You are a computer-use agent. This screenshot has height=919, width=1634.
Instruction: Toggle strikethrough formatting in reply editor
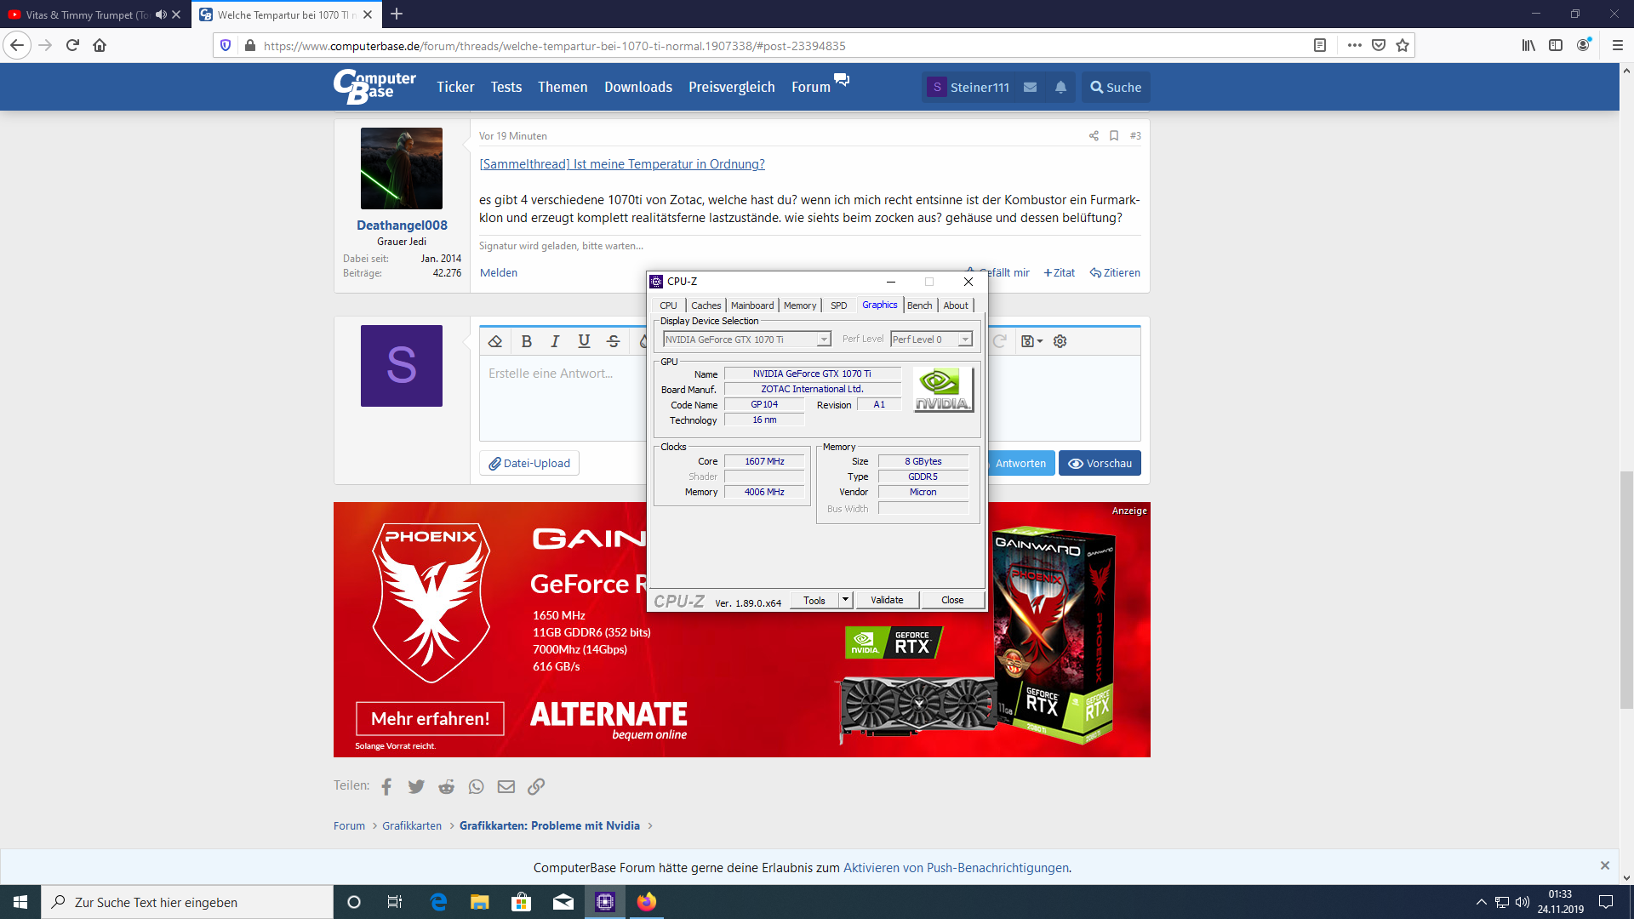pos(613,341)
